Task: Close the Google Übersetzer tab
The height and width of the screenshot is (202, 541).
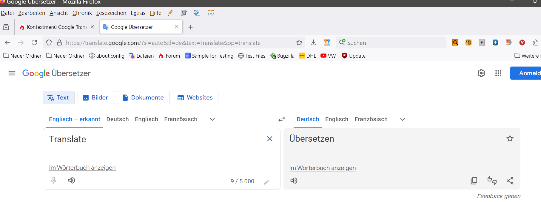Action: click(x=176, y=27)
